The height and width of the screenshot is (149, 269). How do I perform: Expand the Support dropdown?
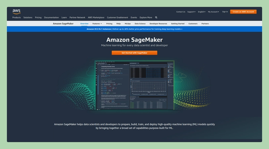pyautogui.click(x=191, y=12)
